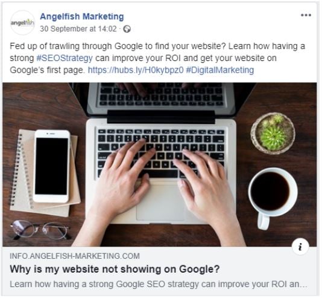Click the laptop keyboard in preview photo
The image size is (322, 298).
tap(161, 154)
